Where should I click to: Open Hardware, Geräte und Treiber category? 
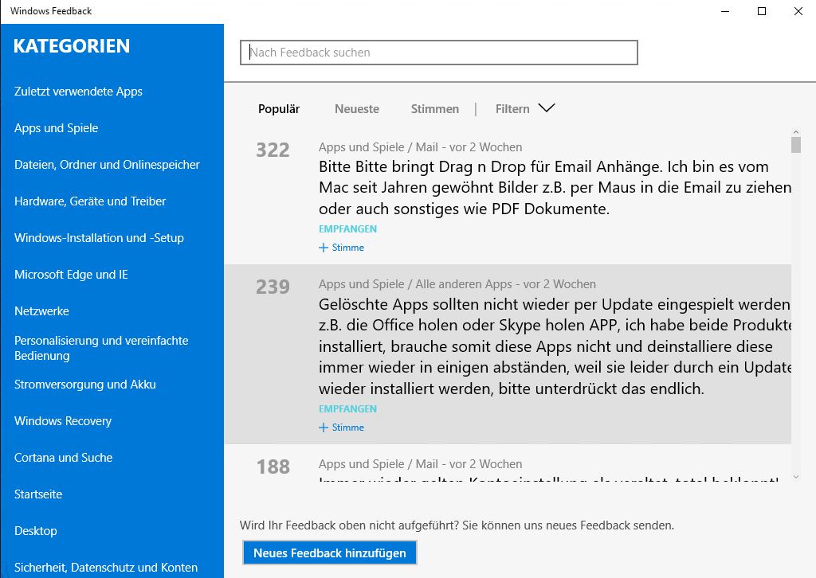point(90,201)
